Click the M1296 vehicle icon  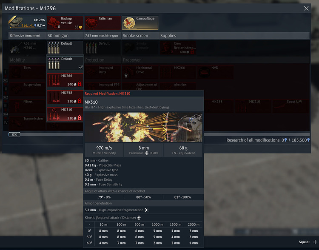point(26,23)
